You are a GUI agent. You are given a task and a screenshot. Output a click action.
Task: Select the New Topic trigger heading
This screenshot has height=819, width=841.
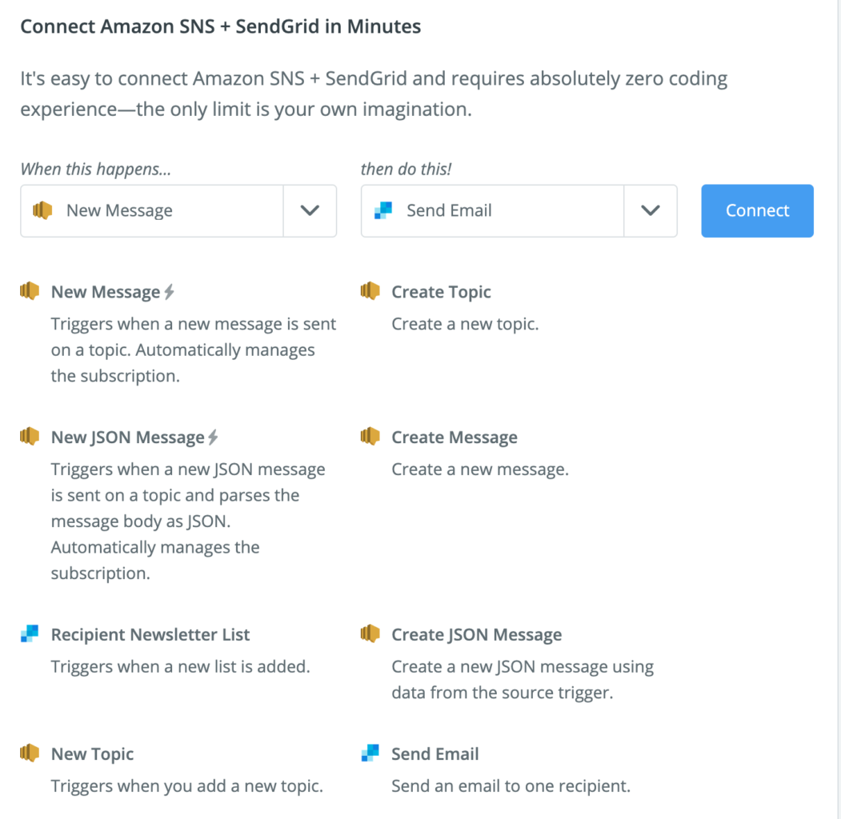(92, 754)
